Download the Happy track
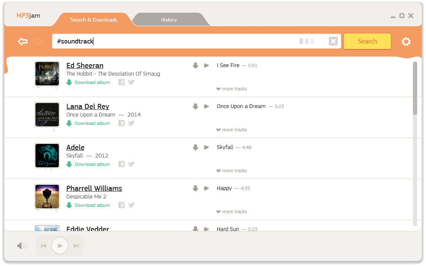Image resolution: width=426 pixels, height=266 pixels. (x=195, y=188)
